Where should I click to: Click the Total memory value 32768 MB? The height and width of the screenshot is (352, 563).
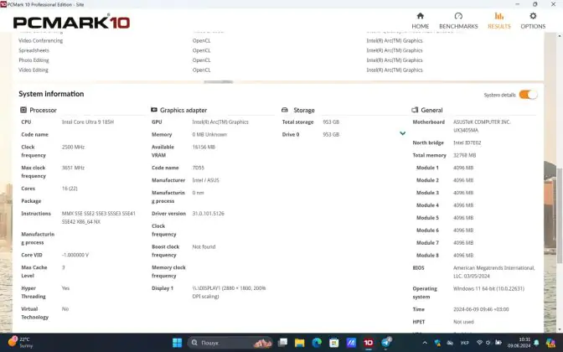point(464,155)
